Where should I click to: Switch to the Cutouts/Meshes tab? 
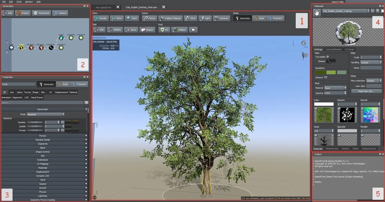click(333, 49)
